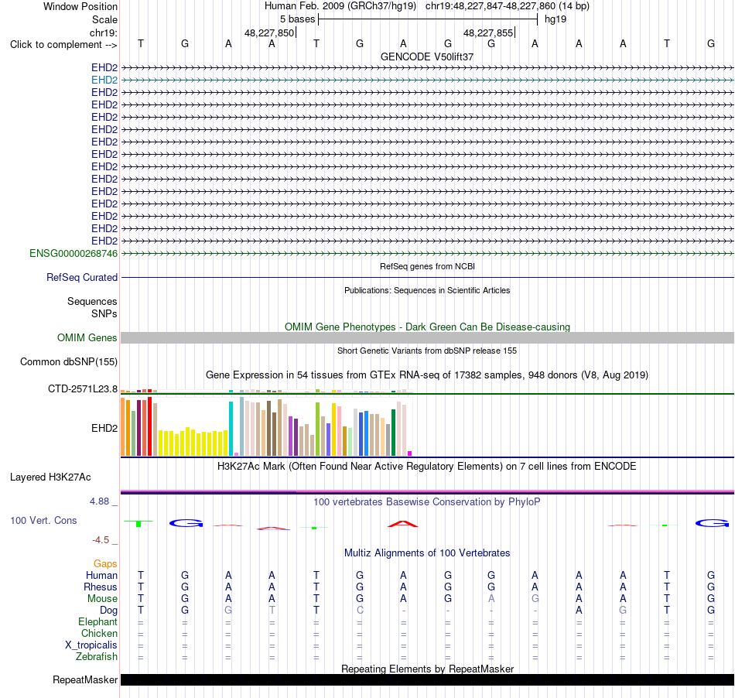
Task: Open the ENSG00000268746 gene label
Action: [73, 254]
